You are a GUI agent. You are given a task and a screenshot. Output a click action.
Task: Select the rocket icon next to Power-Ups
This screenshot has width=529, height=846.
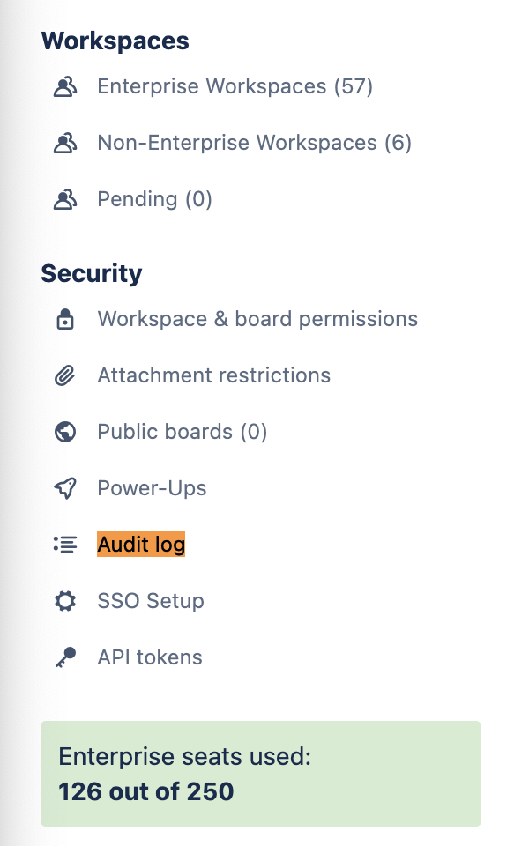click(x=65, y=488)
